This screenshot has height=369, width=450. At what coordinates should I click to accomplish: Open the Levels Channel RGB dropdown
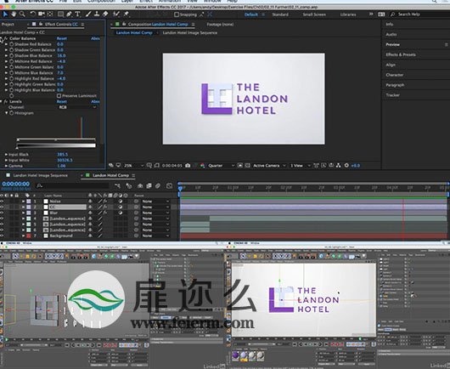(x=77, y=107)
